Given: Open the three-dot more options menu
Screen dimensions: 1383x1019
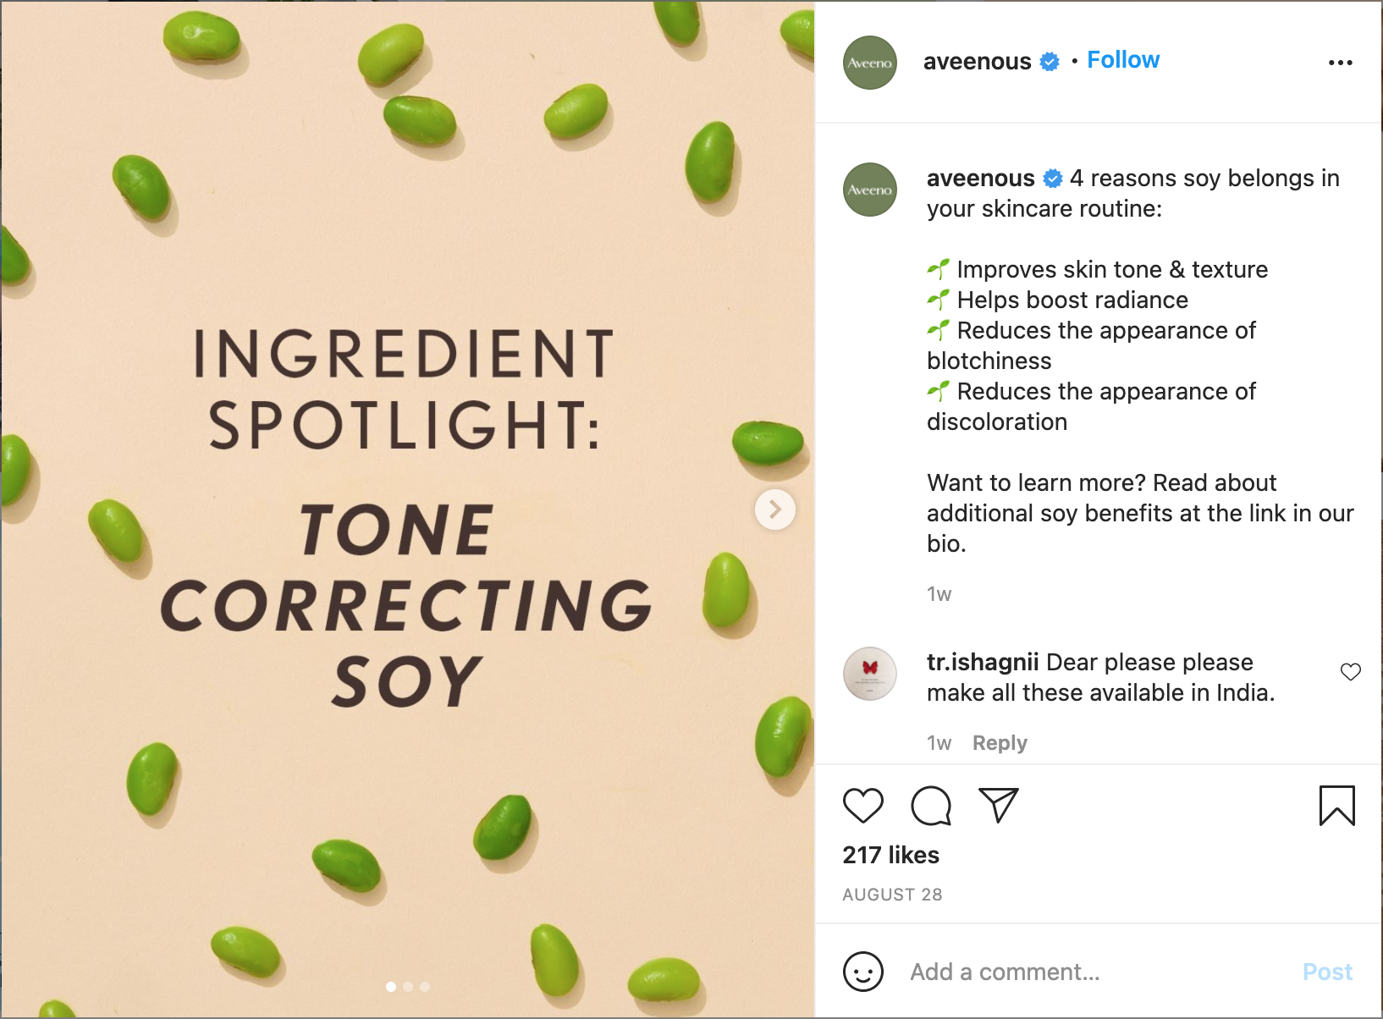Looking at the screenshot, I should click(1340, 63).
